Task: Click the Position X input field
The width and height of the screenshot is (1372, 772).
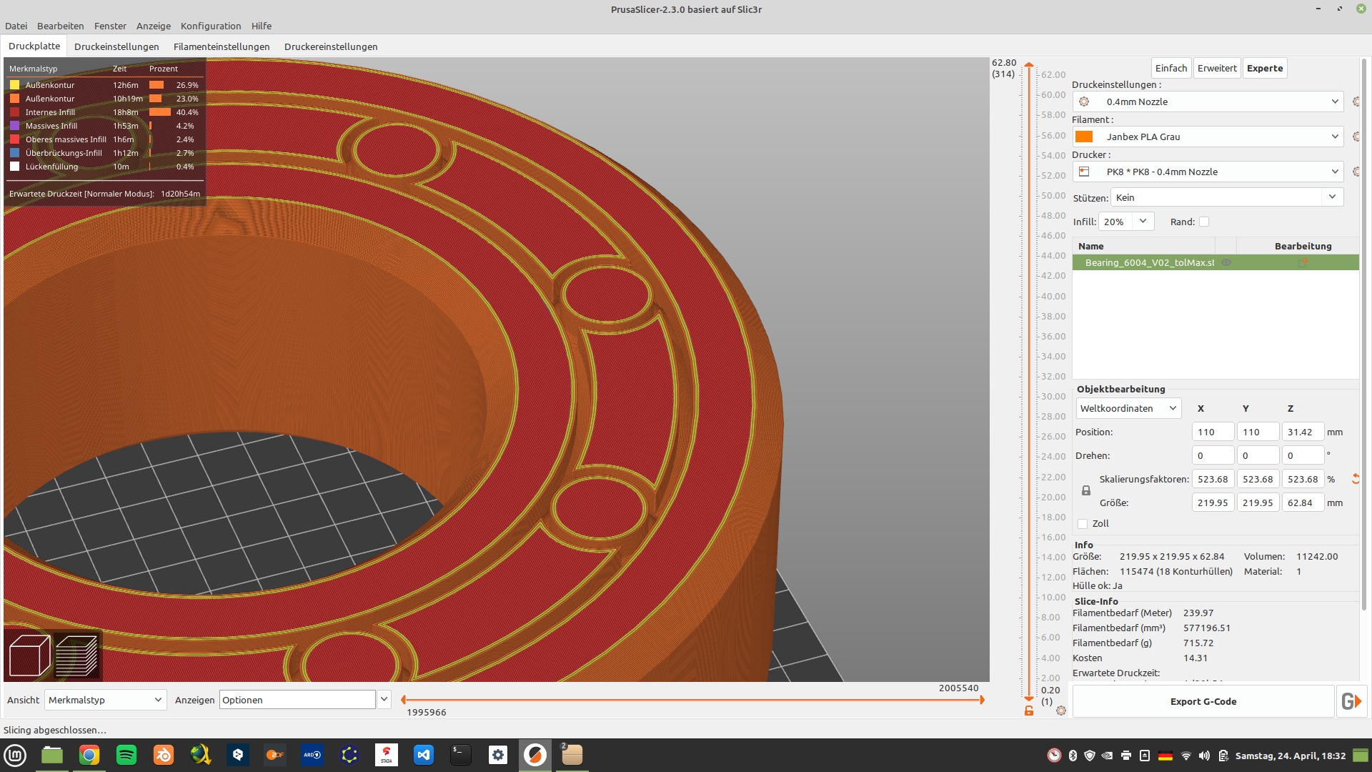Action: (x=1213, y=432)
